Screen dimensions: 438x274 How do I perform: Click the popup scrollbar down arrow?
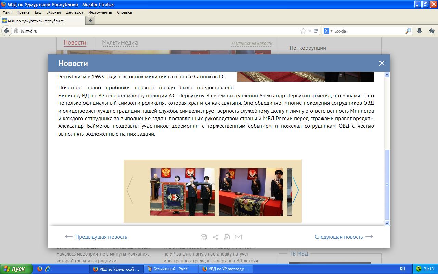tap(387, 223)
